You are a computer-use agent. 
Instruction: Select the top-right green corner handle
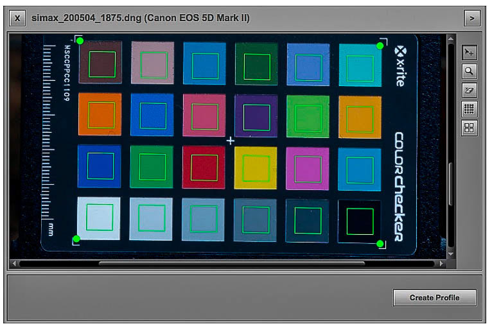380,46
